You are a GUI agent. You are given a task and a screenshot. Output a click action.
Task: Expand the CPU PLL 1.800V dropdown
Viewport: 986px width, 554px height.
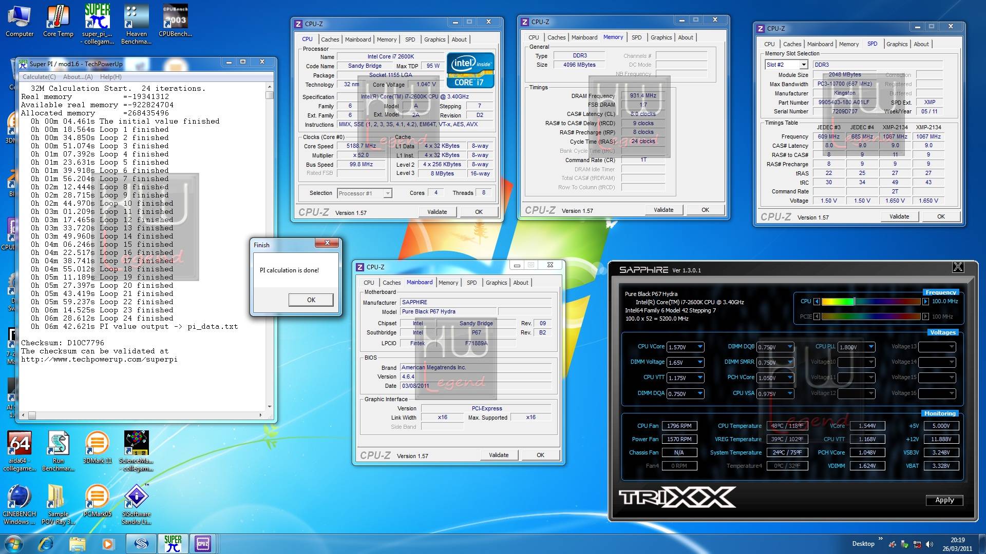(870, 347)
